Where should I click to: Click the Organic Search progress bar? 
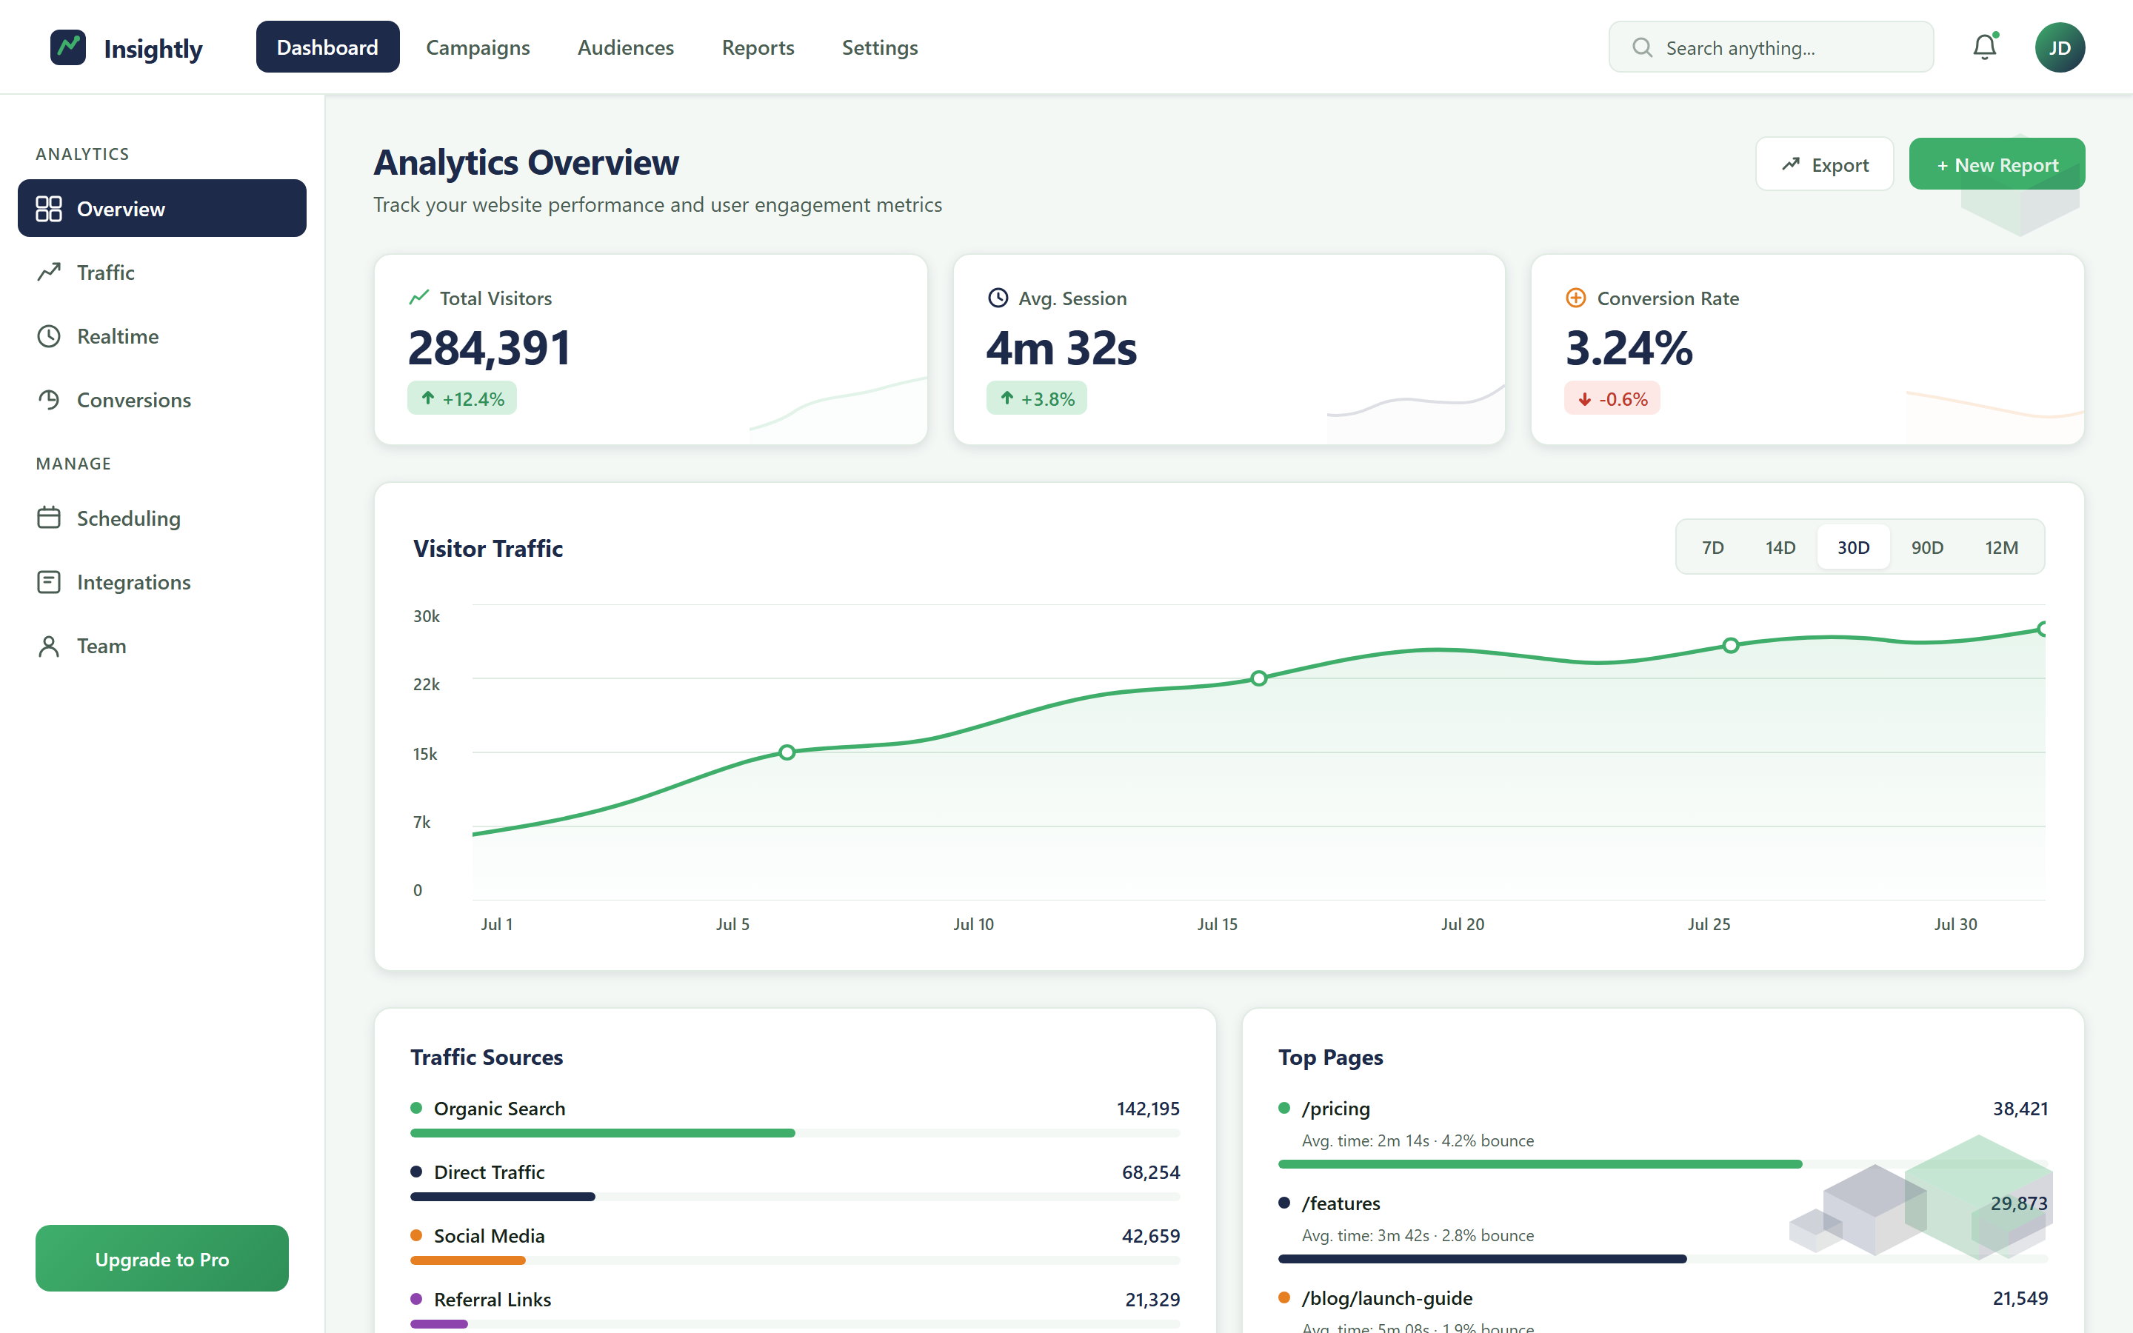[795, 1133]
